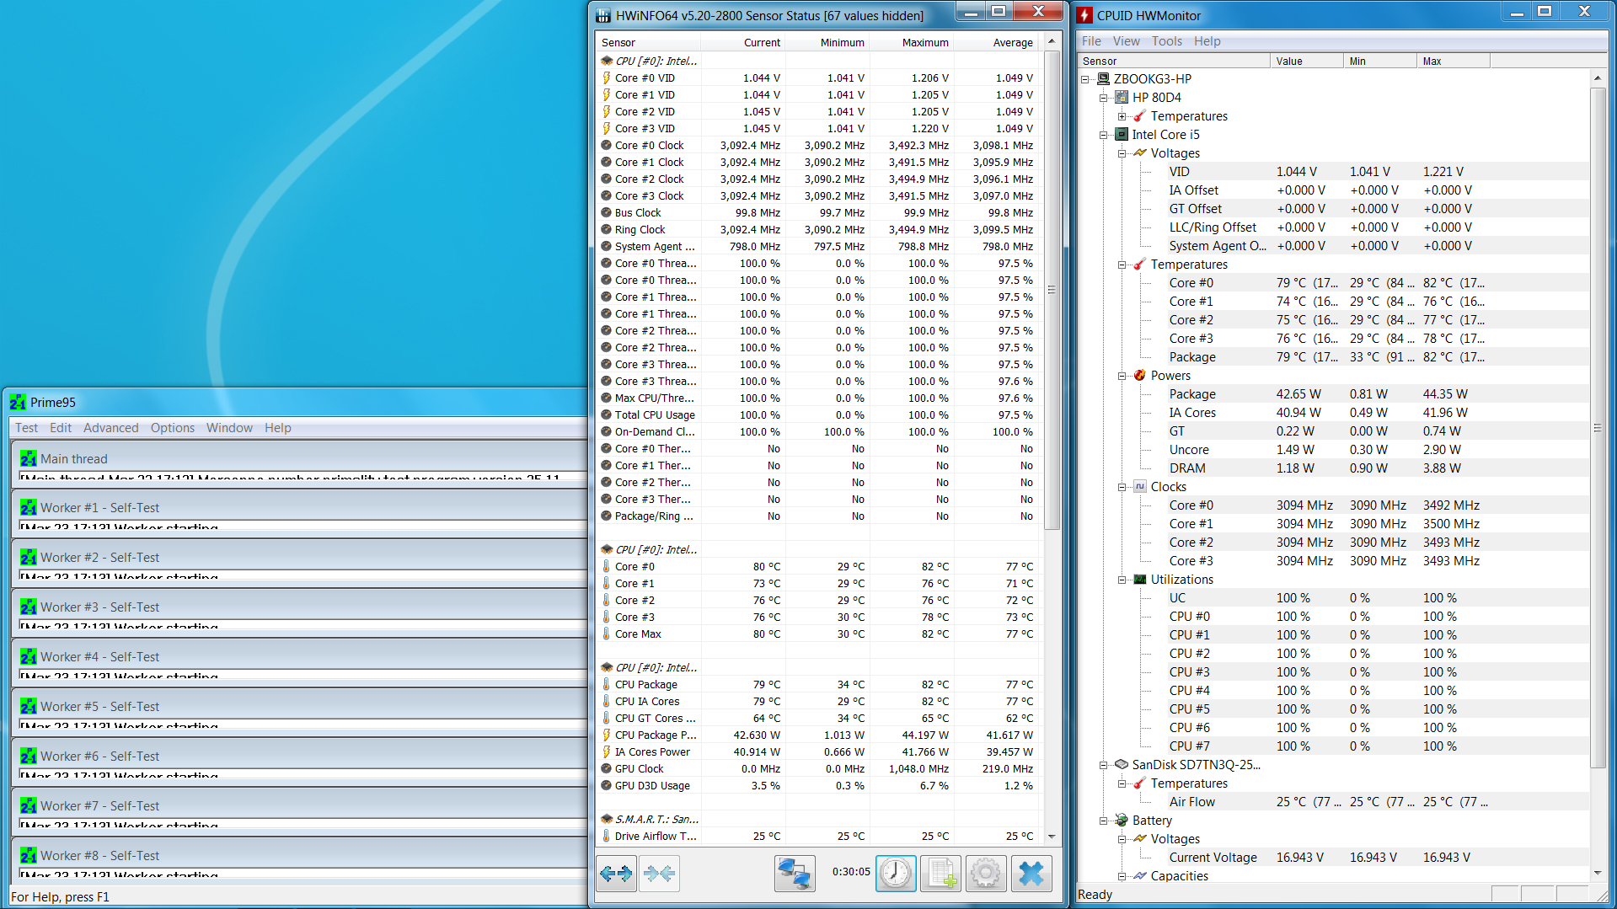
Task: Collapse the Intel Core i5 node
Action: (1104, 135)
